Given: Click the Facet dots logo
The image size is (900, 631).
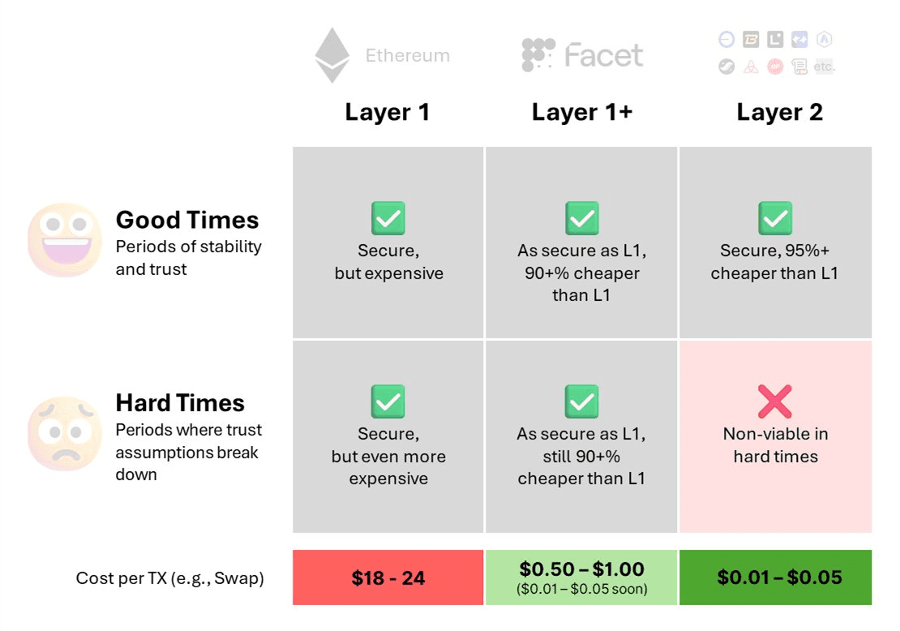Looking at the screenshot, I should point(538,55).
